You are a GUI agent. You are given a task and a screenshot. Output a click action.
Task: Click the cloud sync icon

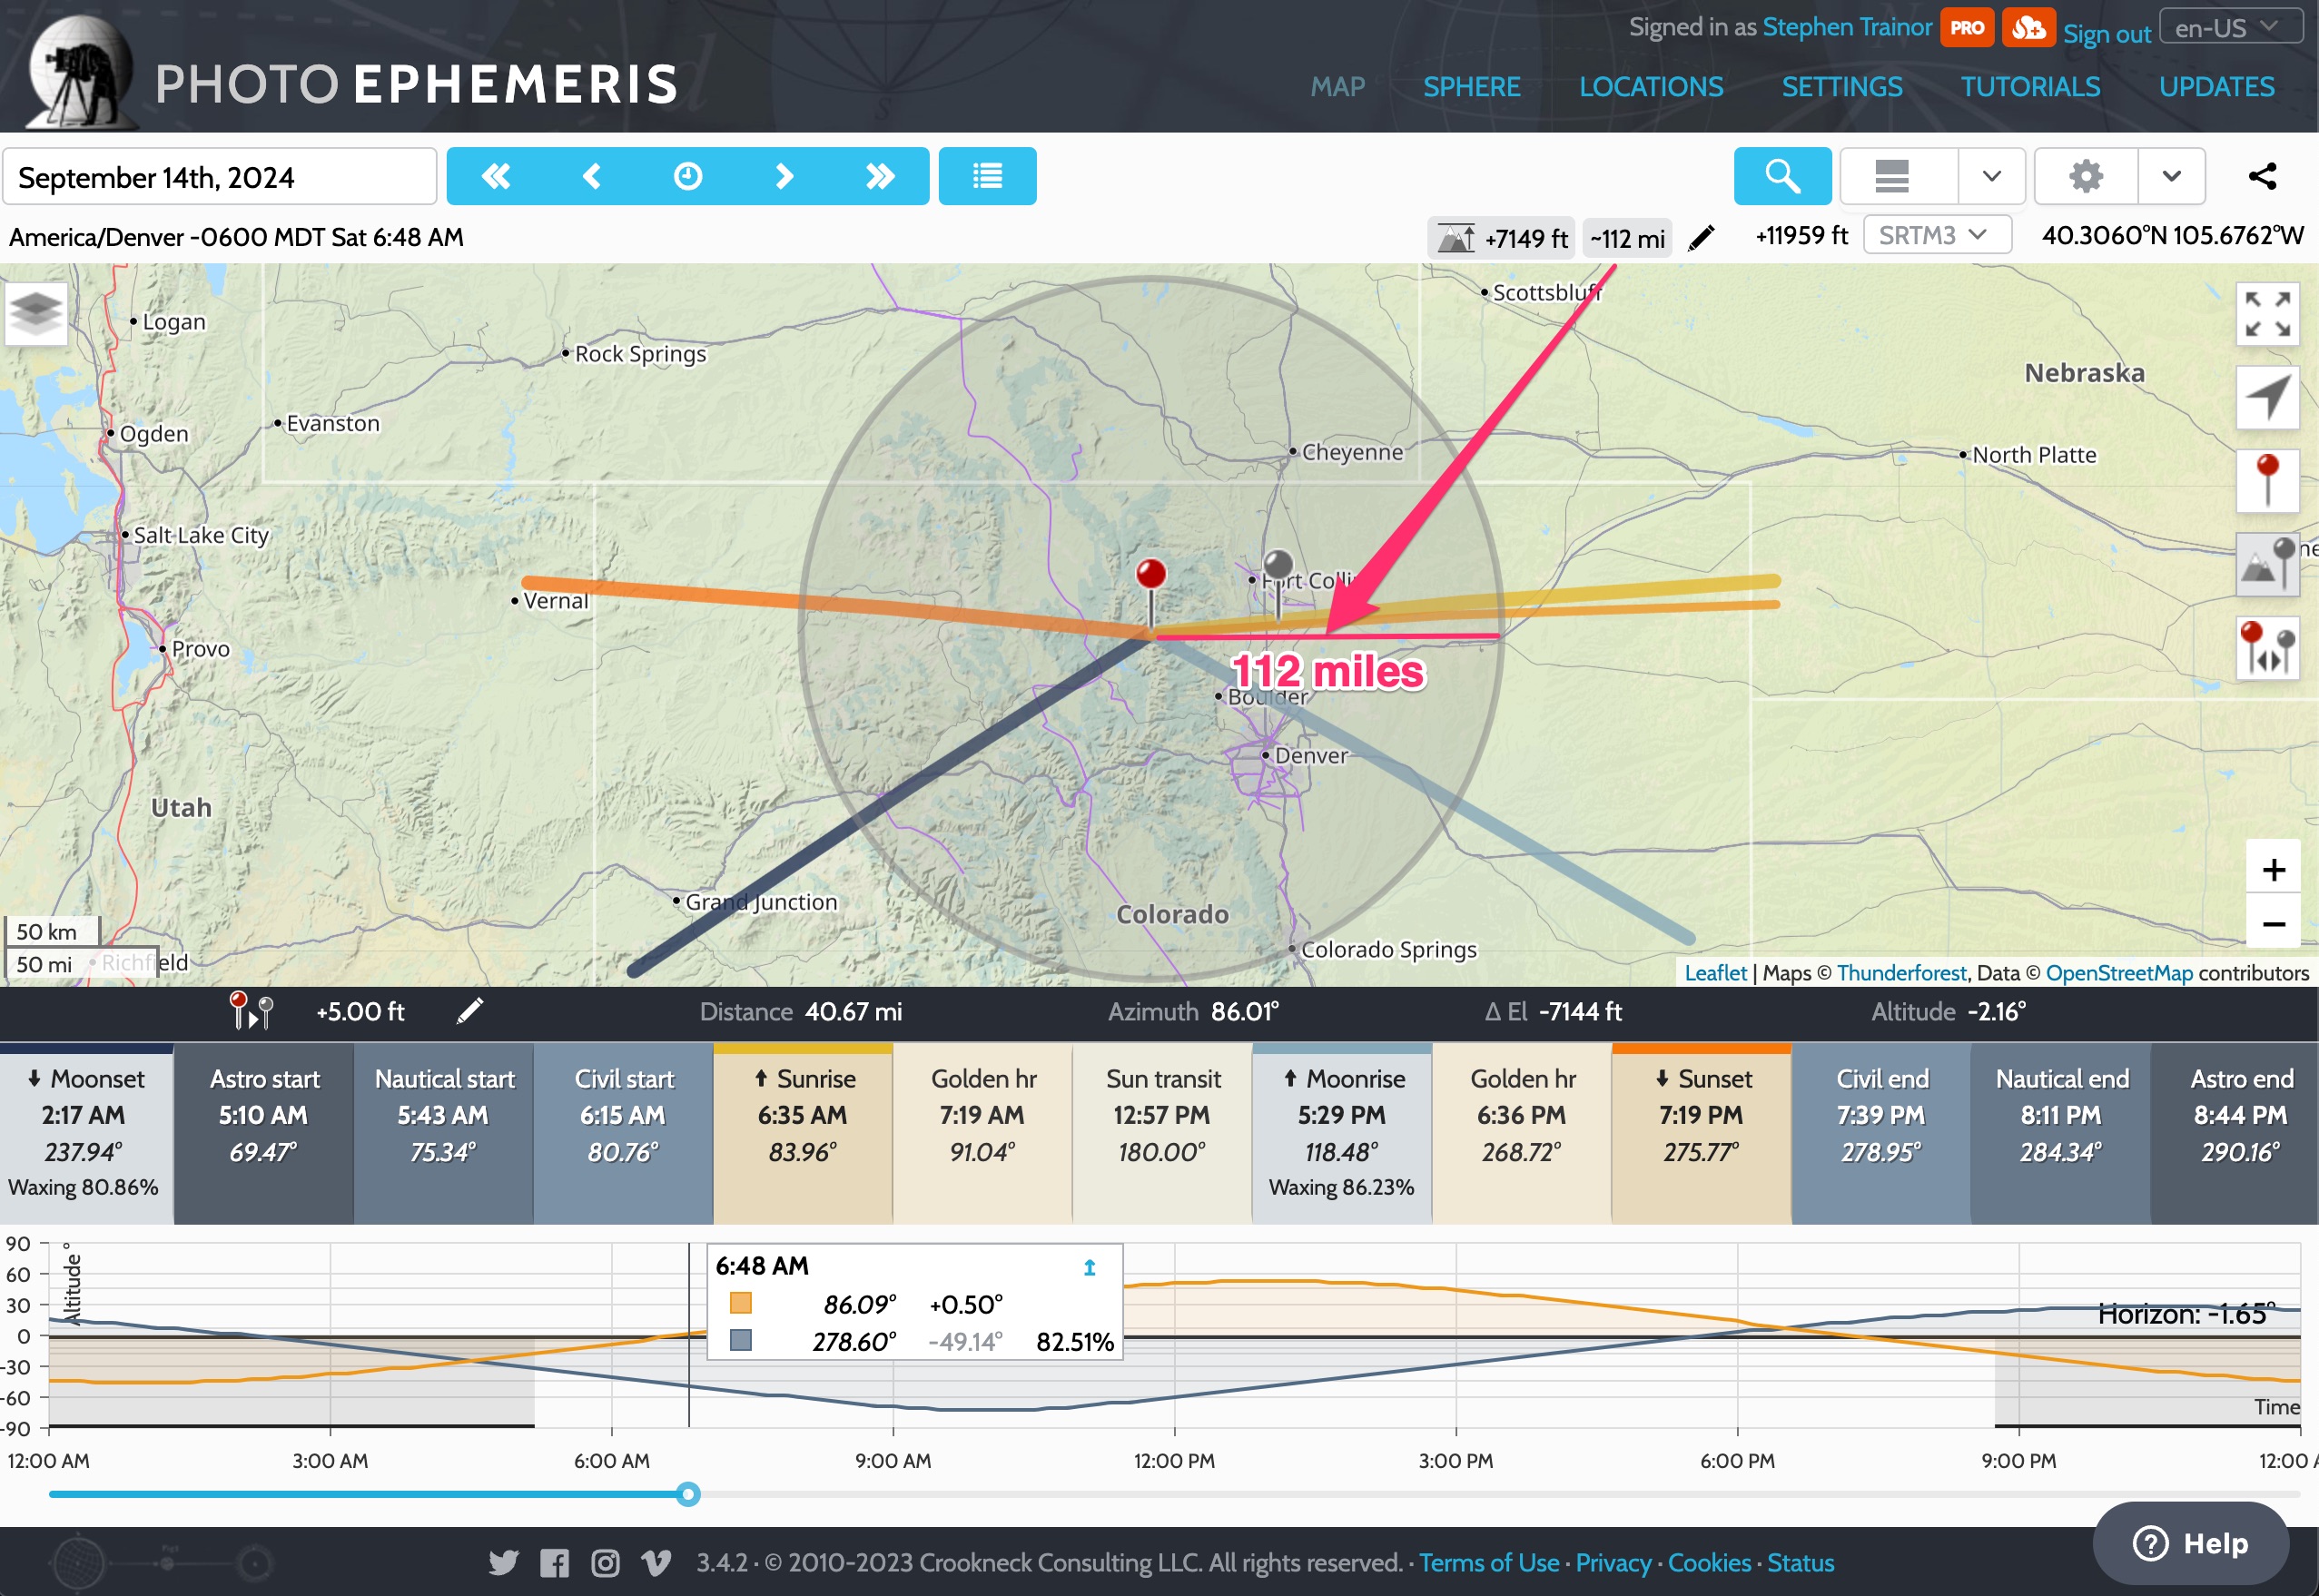pos(2028,27)
